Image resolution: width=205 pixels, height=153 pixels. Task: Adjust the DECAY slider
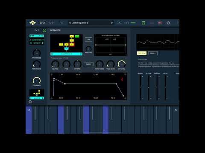pyautogui.click(x=165, y=88)
